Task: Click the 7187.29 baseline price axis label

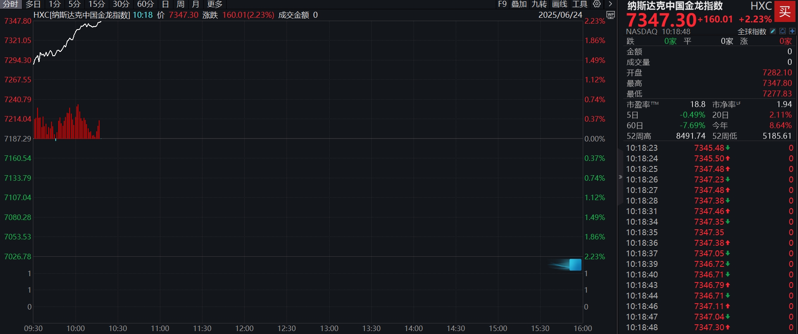Action: pos(18,138)
